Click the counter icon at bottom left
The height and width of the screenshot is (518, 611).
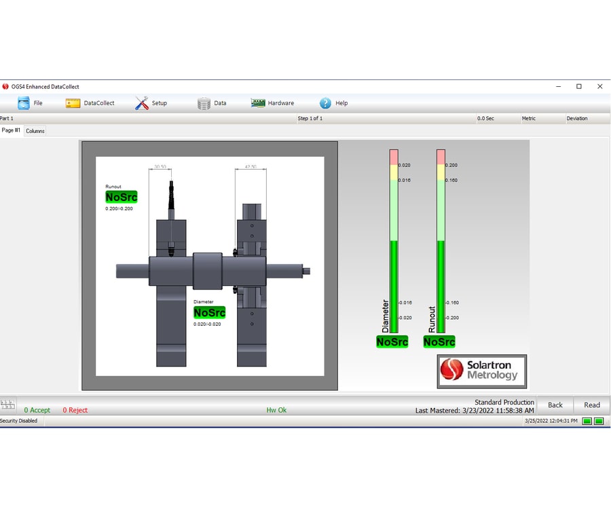[x=8, y=405]
